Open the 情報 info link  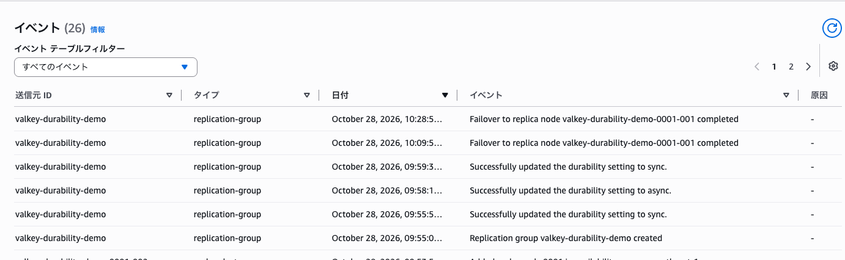[98, 29]
